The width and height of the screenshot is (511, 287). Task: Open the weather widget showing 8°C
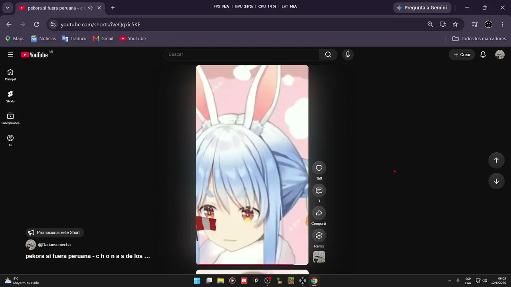22,281
